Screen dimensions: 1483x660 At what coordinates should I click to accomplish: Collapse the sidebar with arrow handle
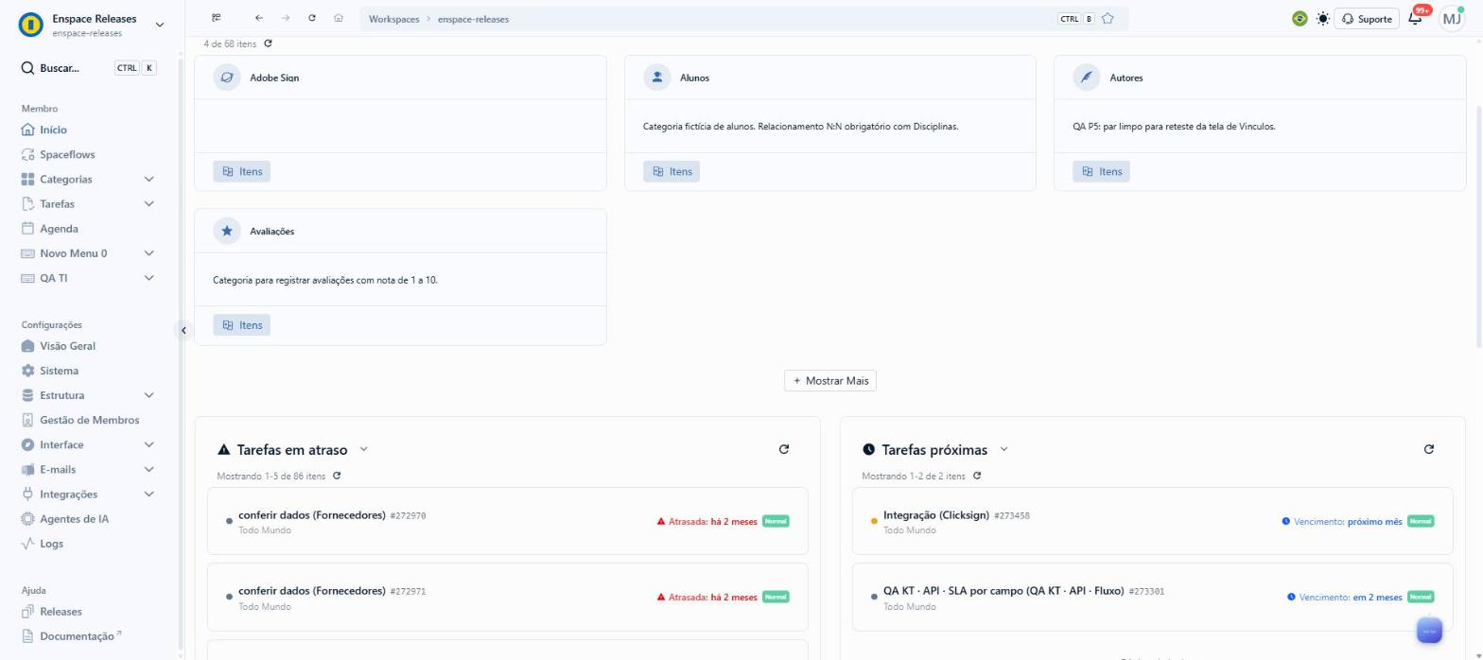[183, 330]
